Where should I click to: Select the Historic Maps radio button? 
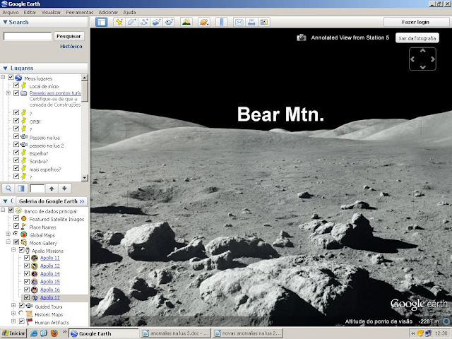point(21,313)
